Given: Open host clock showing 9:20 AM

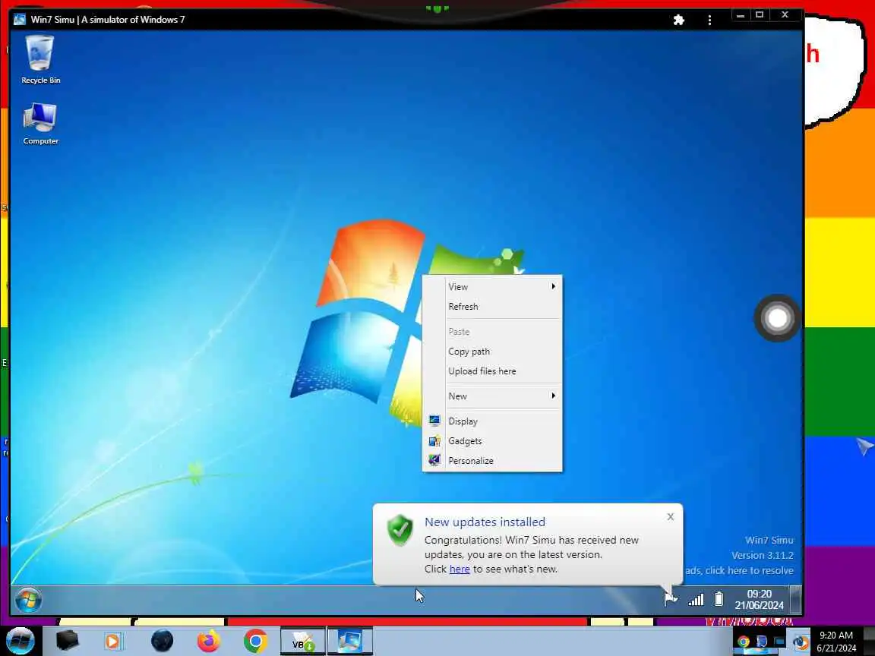Looking at the screenshot, I should pyautogui.click(x=836, y=642).
